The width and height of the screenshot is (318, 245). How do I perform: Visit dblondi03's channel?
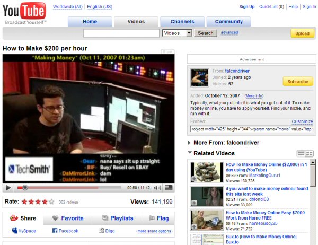tap(259, 199)
